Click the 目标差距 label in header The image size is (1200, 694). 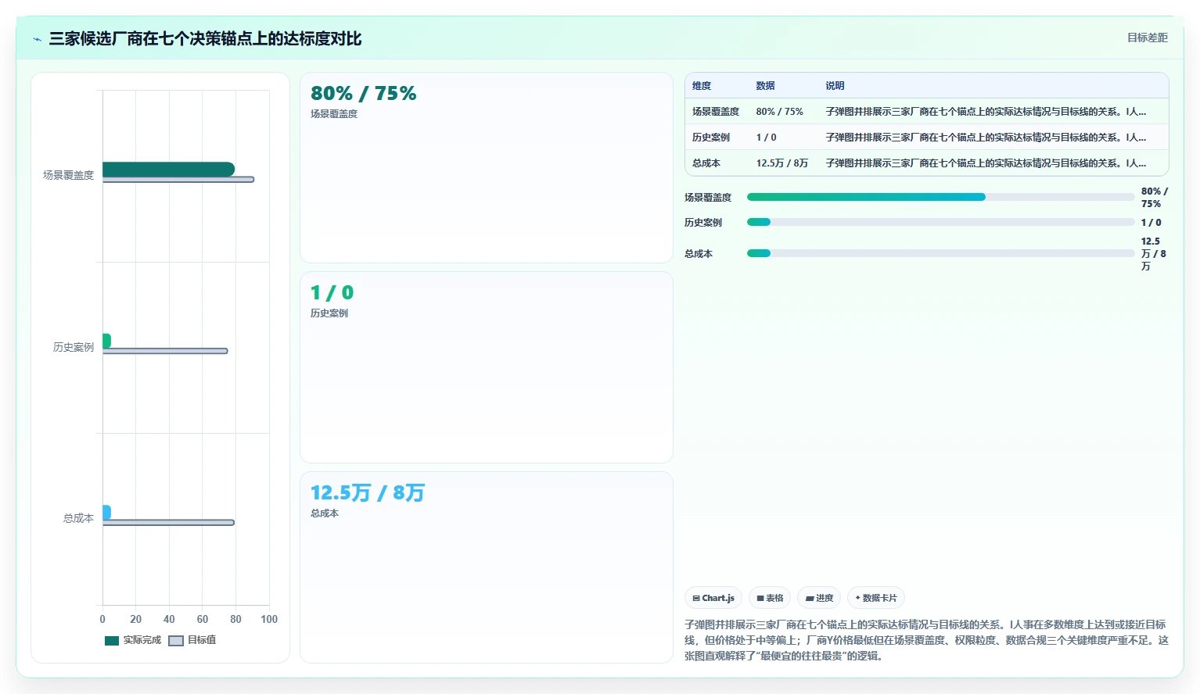[1147, 38]
